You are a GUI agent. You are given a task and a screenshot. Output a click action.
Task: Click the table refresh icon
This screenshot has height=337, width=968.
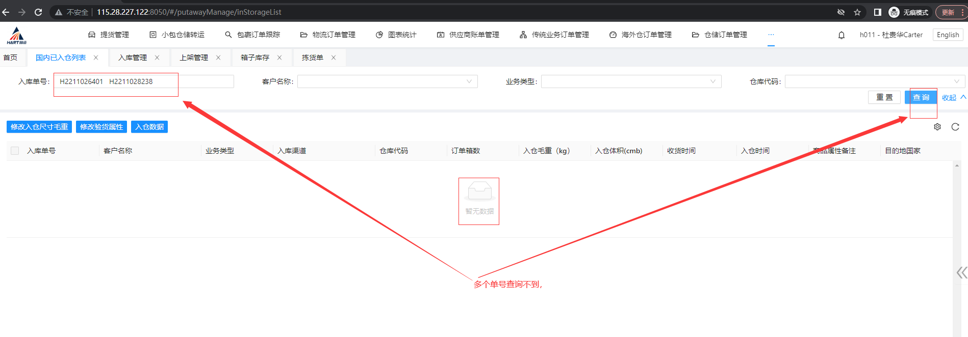point(955,127)
